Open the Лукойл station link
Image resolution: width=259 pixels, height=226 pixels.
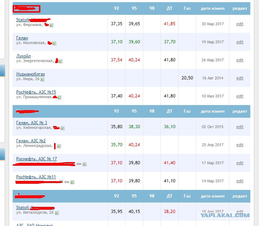point(23,56)
